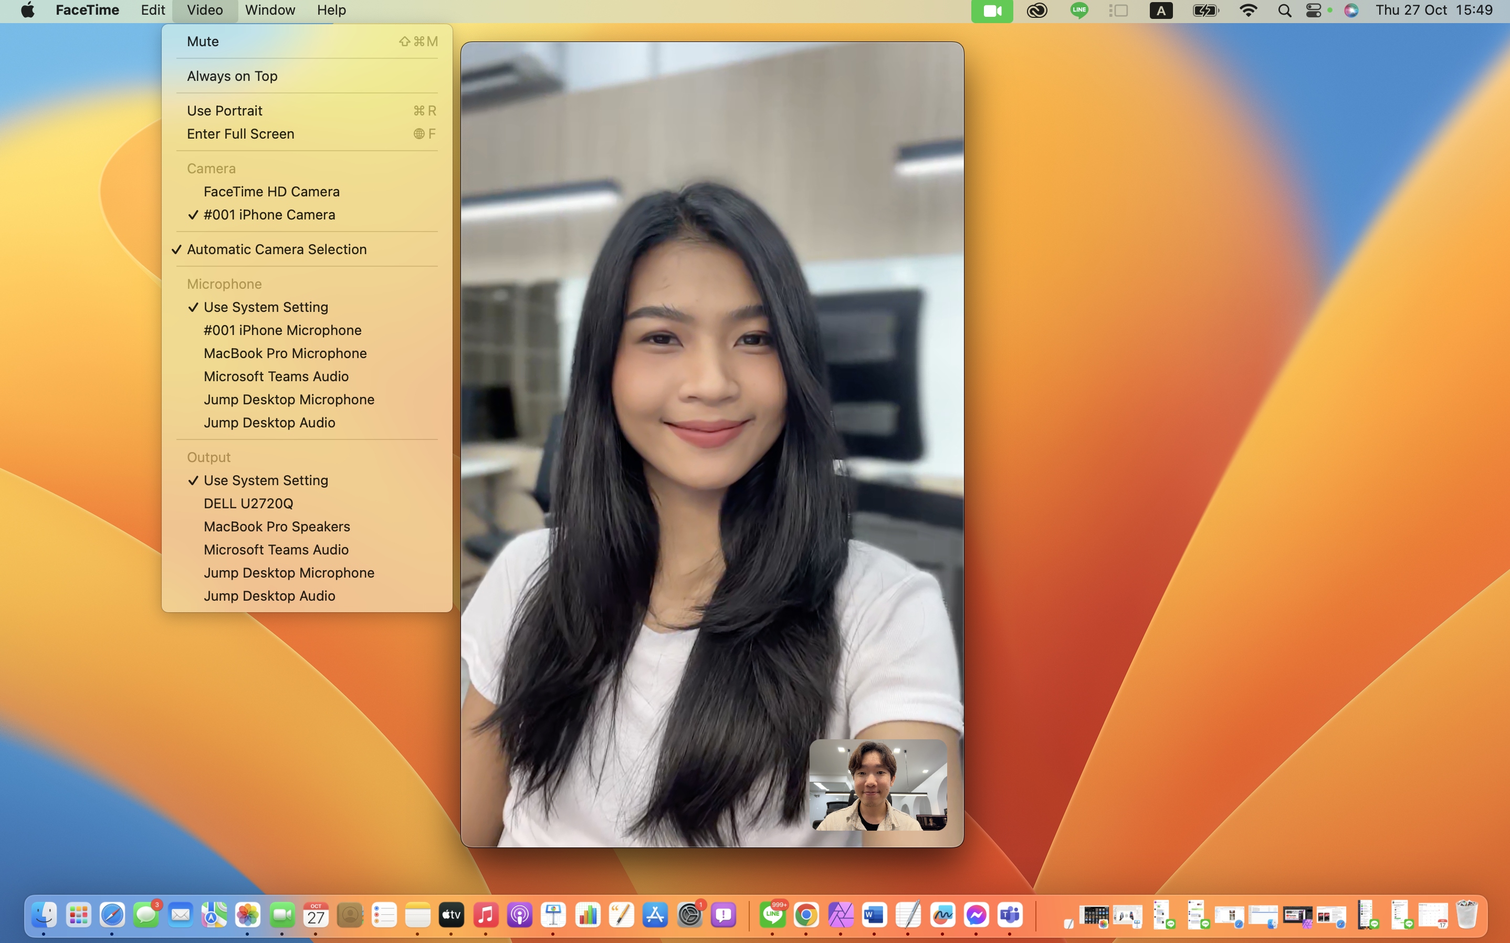Launch Microsoft Teams from the Dock

pyautogui.click(x=1010, y=915)
